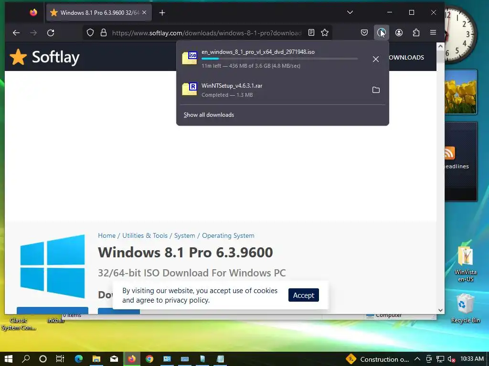This screenshot has width=489, height=366.
Task: Launch Microsoft Edge from taskbar
Action: 79,359
